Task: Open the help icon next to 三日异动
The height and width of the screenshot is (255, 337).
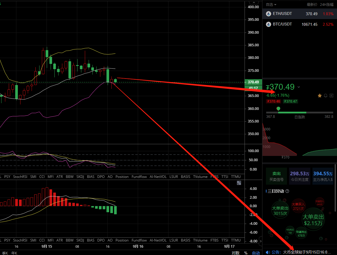Action: pyautogui.click(x=287, y=191)
